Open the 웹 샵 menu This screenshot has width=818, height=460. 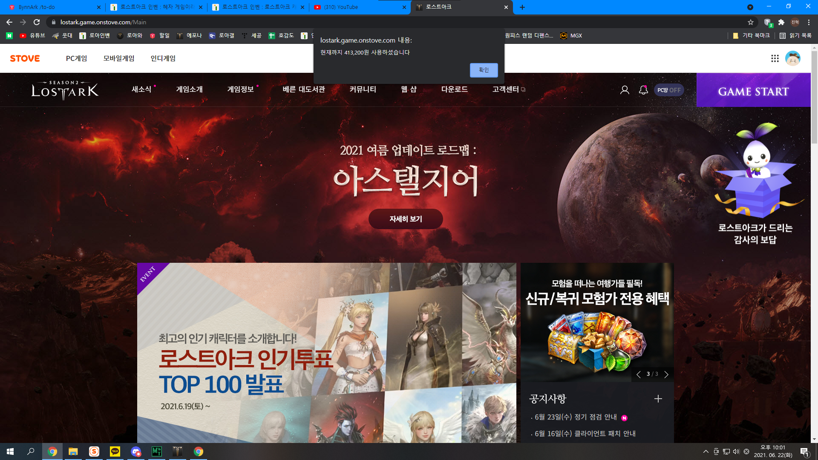(x=409, y=89)
